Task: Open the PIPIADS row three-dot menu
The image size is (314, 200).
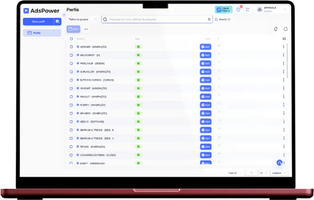Action: pos(284,146)
